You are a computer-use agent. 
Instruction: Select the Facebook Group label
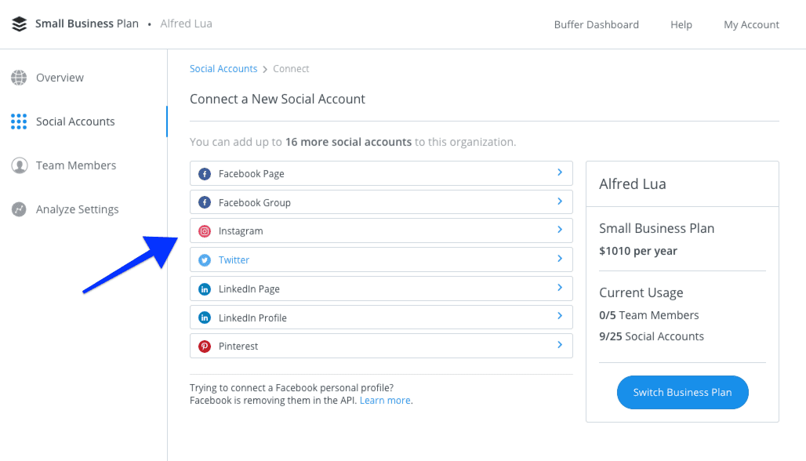(255, 202)
